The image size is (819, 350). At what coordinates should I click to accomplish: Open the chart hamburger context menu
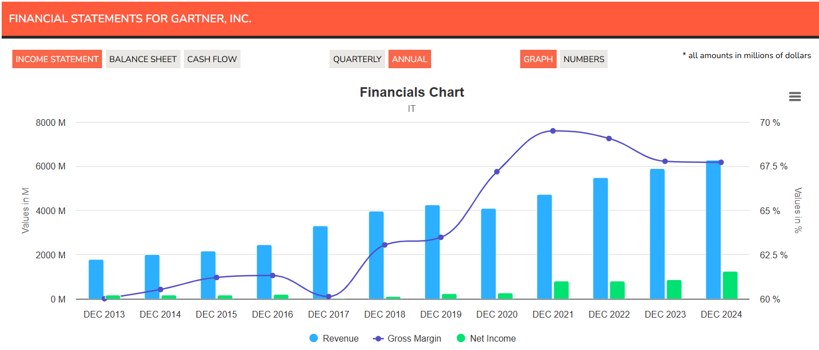click(794, 97)
